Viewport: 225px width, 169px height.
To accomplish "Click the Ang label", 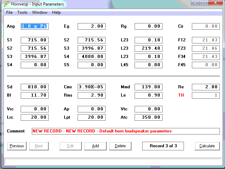I will [x=11, y=27].
